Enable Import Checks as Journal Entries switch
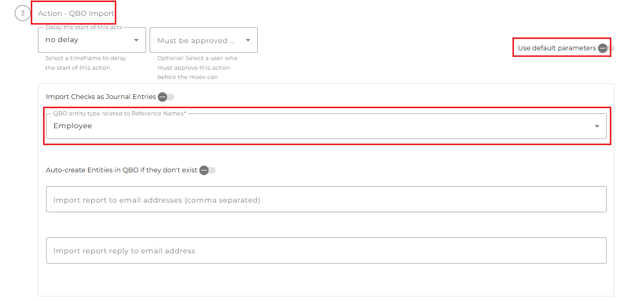 (x=166, y=97)
